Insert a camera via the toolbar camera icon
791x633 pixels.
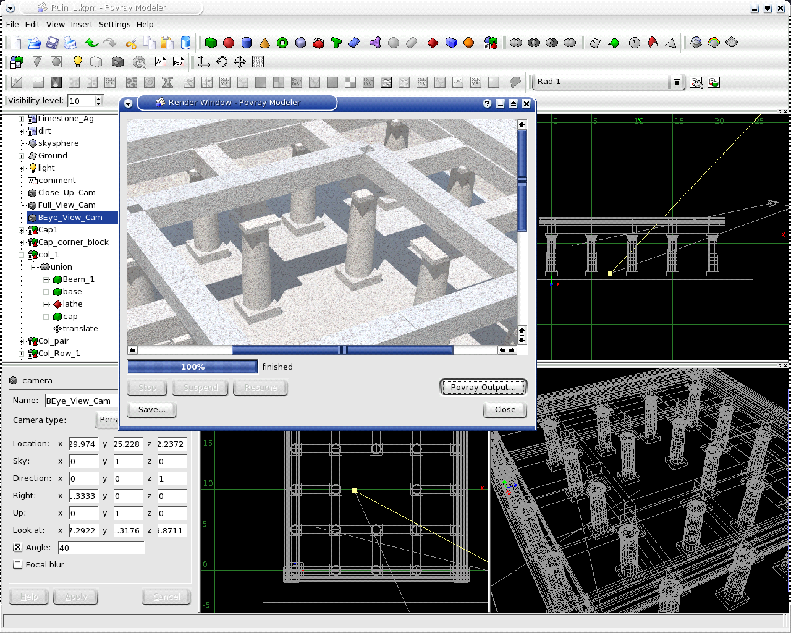[117, 62]
